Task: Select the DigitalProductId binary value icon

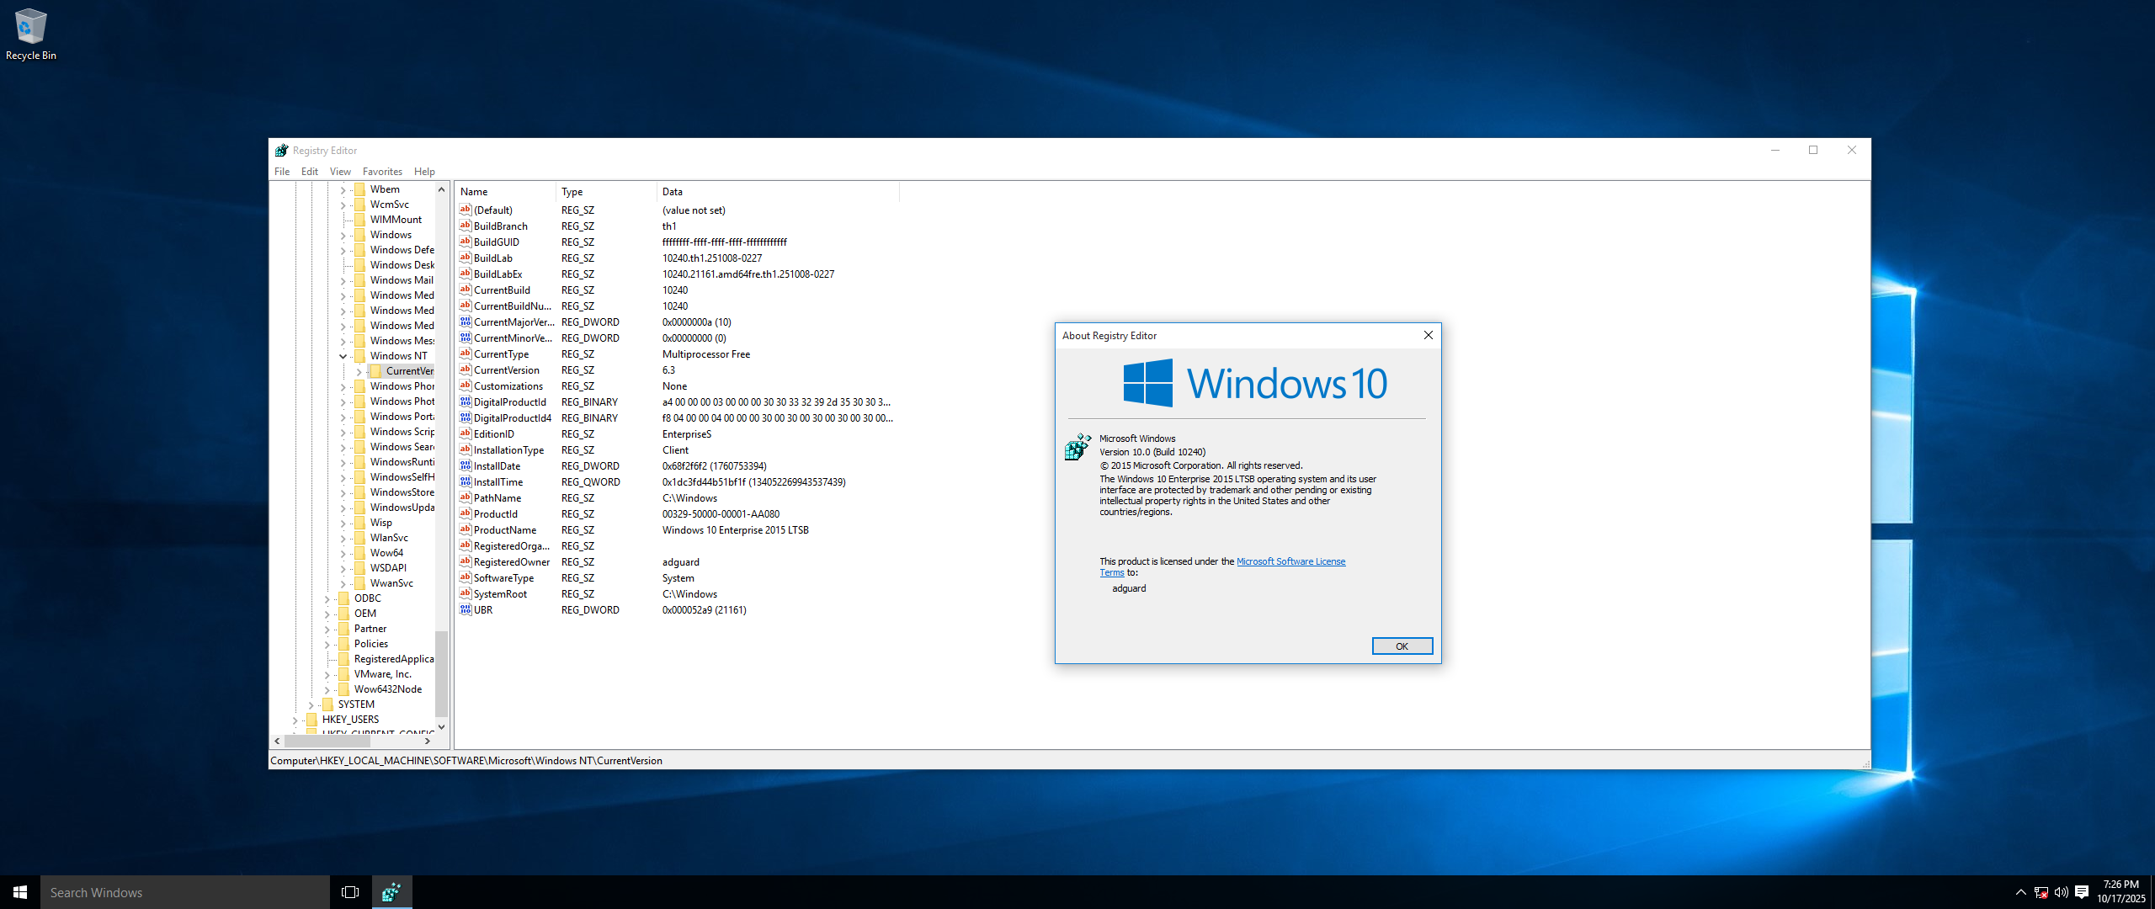Action: [465, 402]
